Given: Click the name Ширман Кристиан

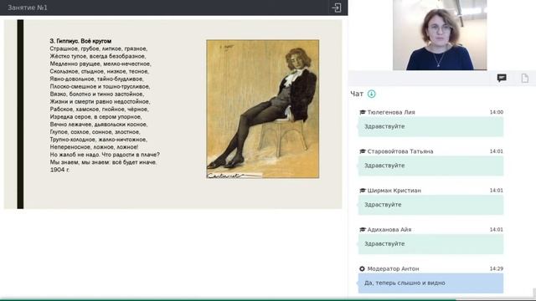Looking at the screenshot, I should click(x=394, y=191).
